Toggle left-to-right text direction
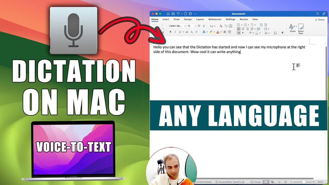 click(x=239, y=33)
